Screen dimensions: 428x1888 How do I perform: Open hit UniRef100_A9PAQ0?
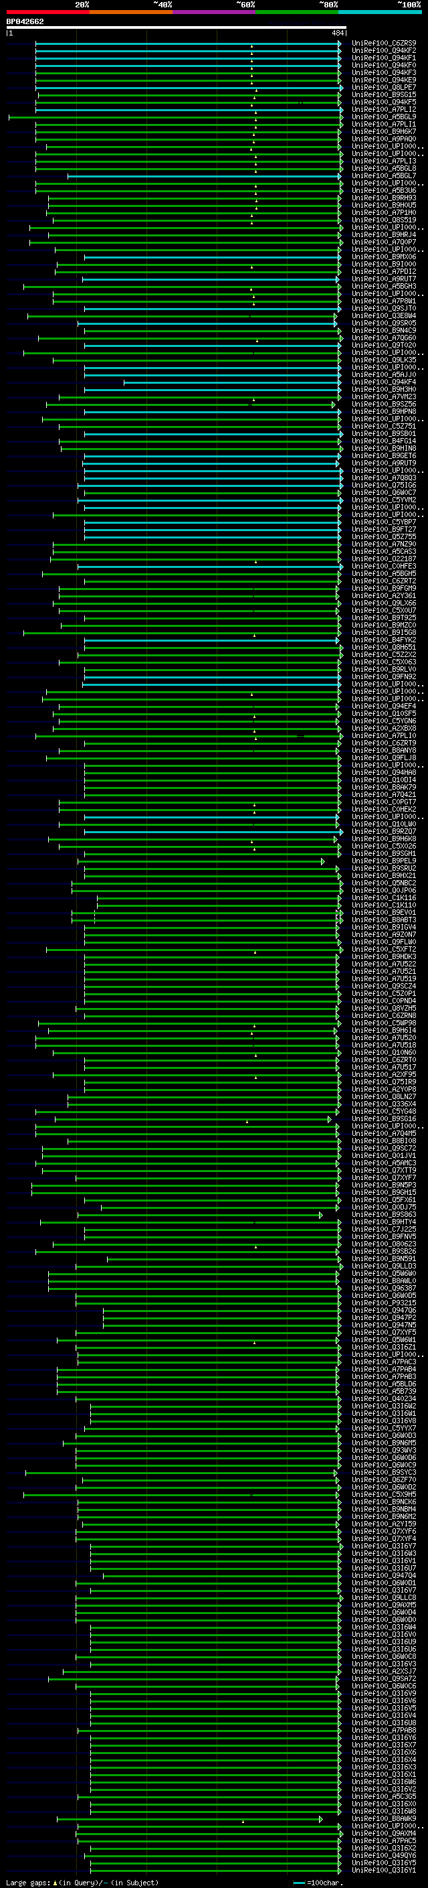[383, 139]
